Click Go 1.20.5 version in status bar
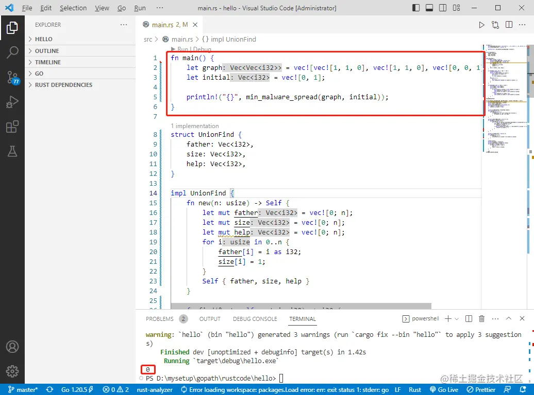This screenshot has width=534, height=395. 77,389
